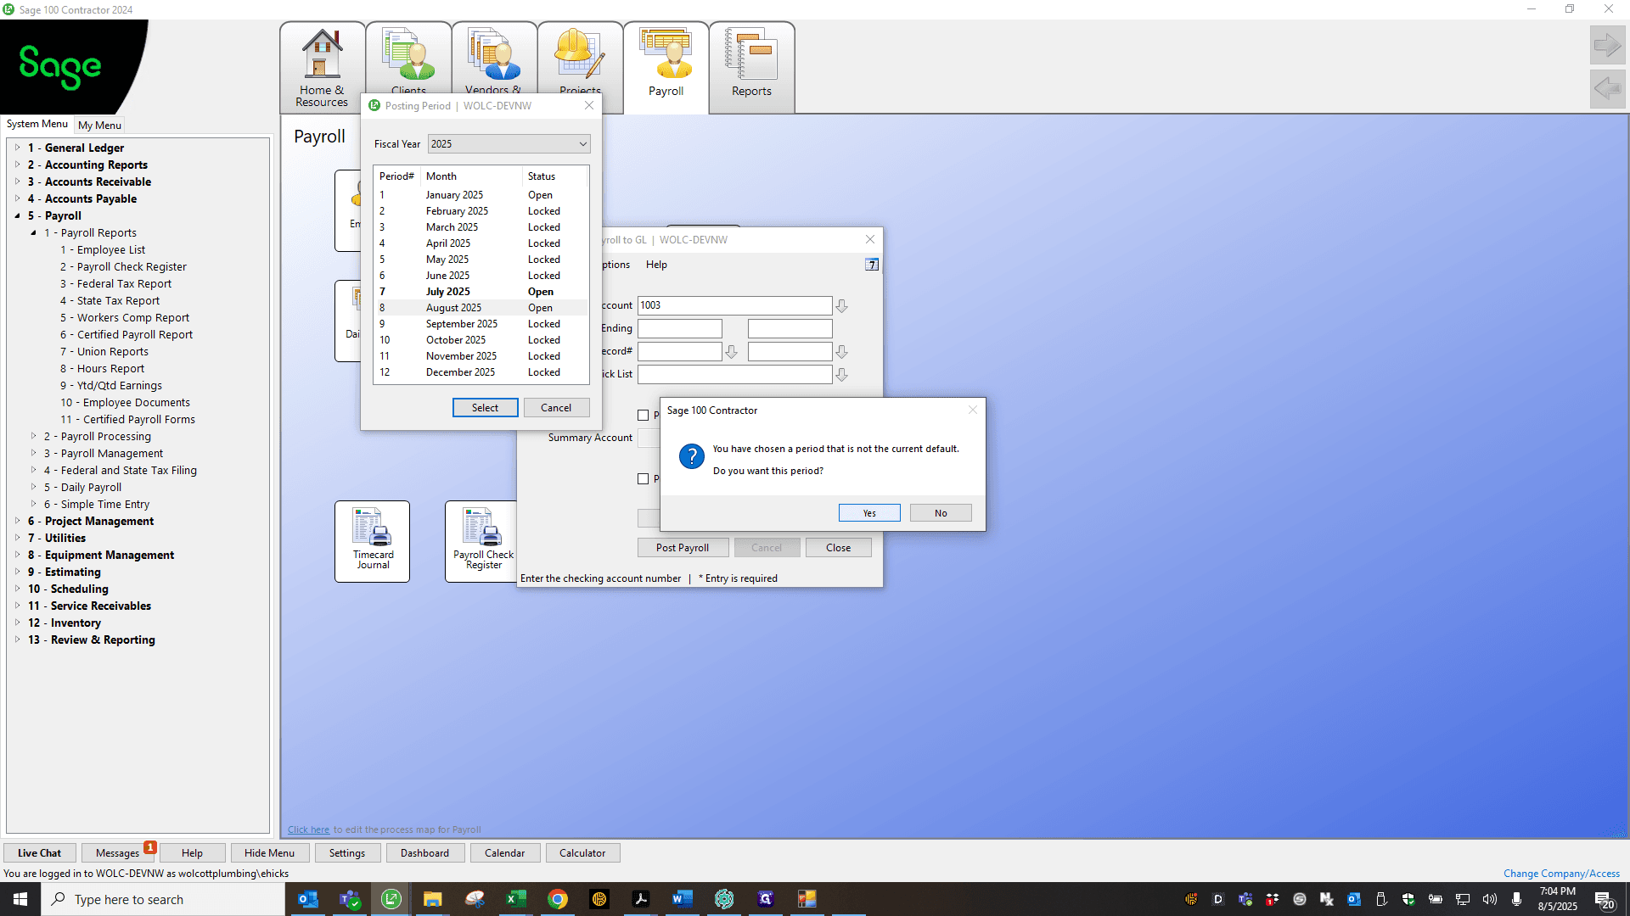
Task: Expand the General Ledger tree node
Action: click(17, 148)
